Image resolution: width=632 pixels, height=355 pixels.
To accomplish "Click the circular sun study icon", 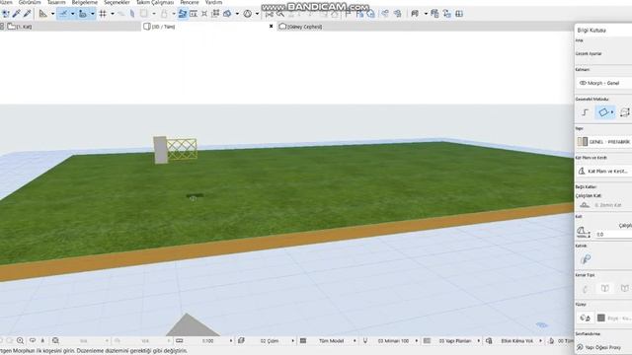I will (x=248, y=14).
